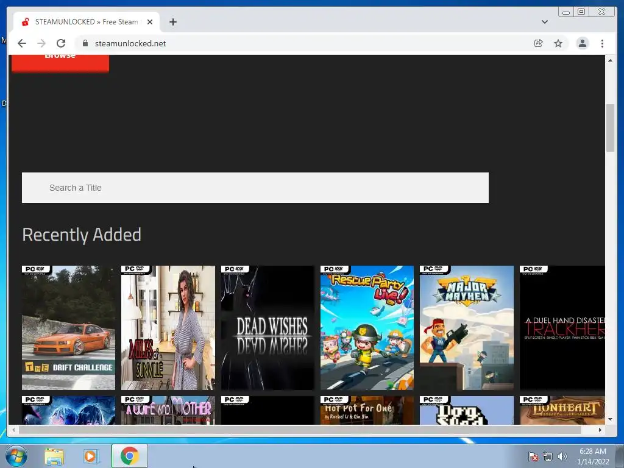Open the Chrome three-dot menu
The width and height of the screenshot is (624, 468).
click(602, 43)
